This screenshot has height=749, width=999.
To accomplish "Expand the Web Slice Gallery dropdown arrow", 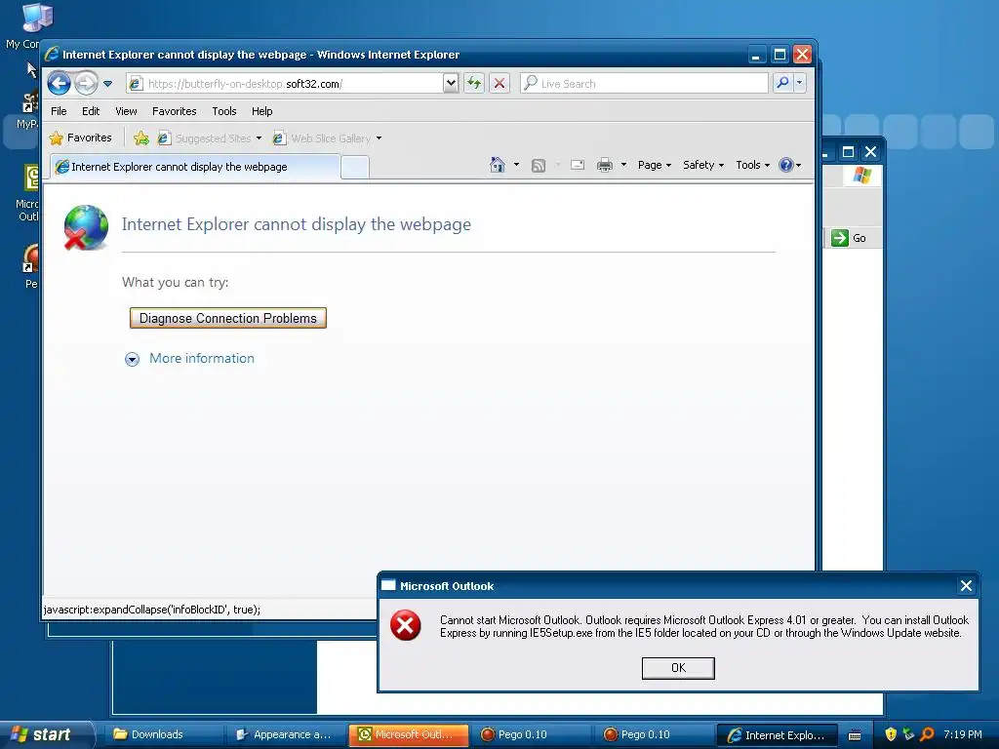I will [x=380, y=138].
